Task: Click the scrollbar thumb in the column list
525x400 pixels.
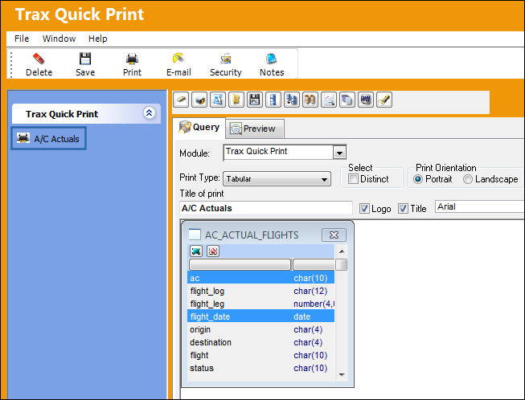Action: [x=342, y=264]
